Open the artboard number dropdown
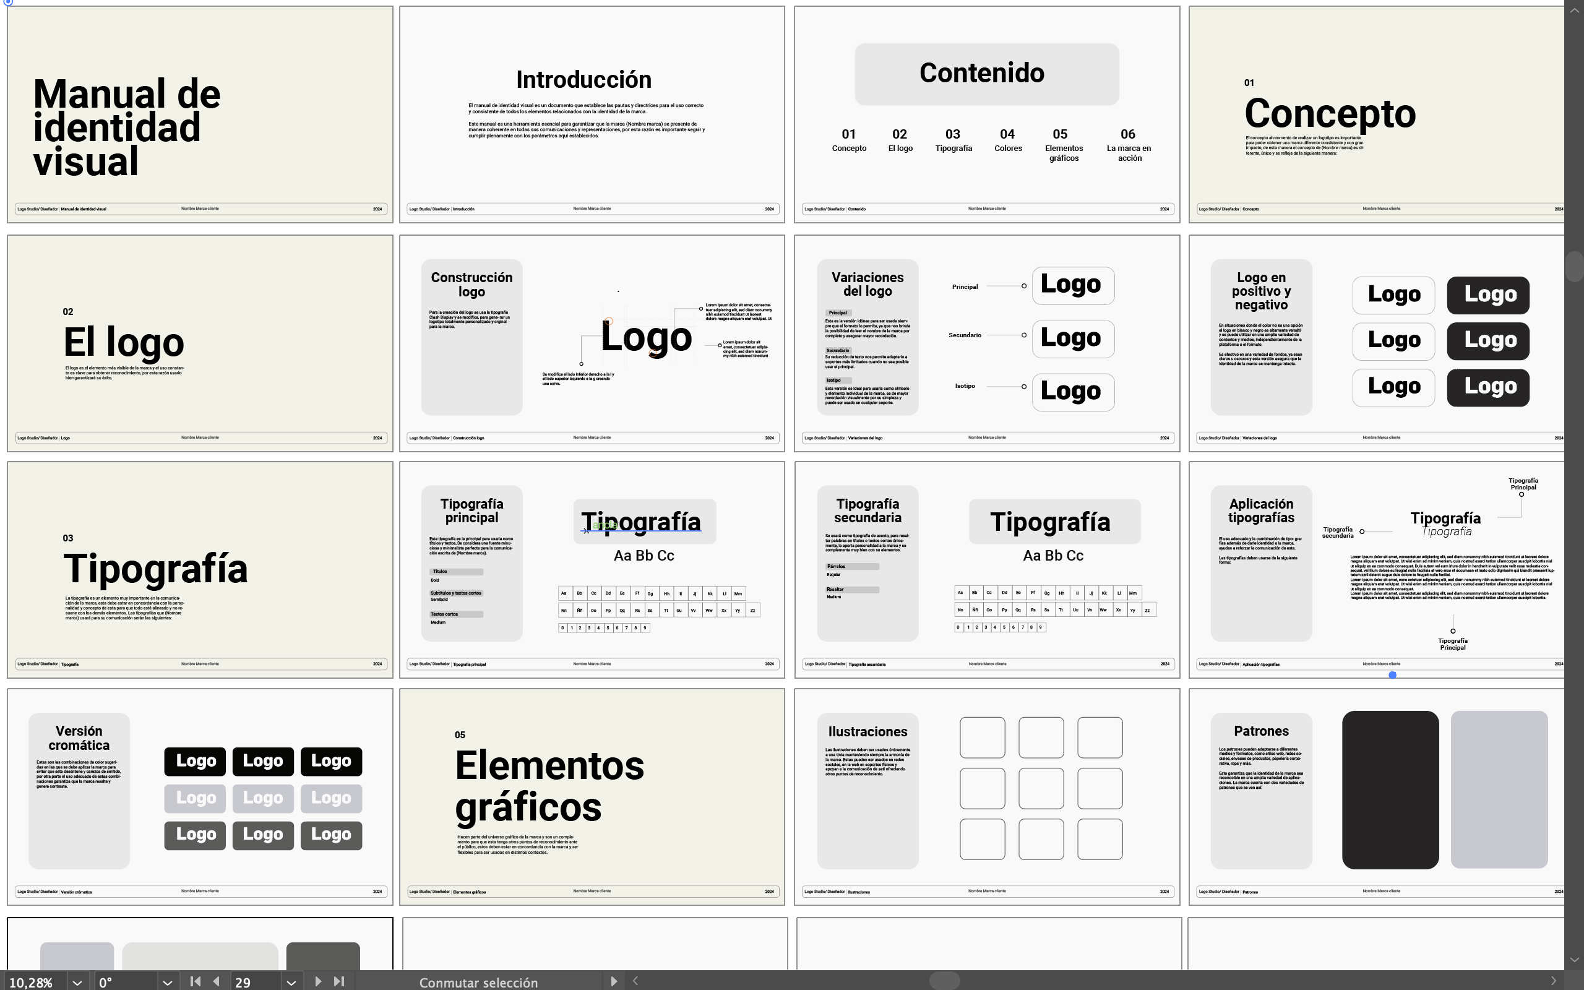The height and width of the screenshot is (990, 1584). coord(291,981)
